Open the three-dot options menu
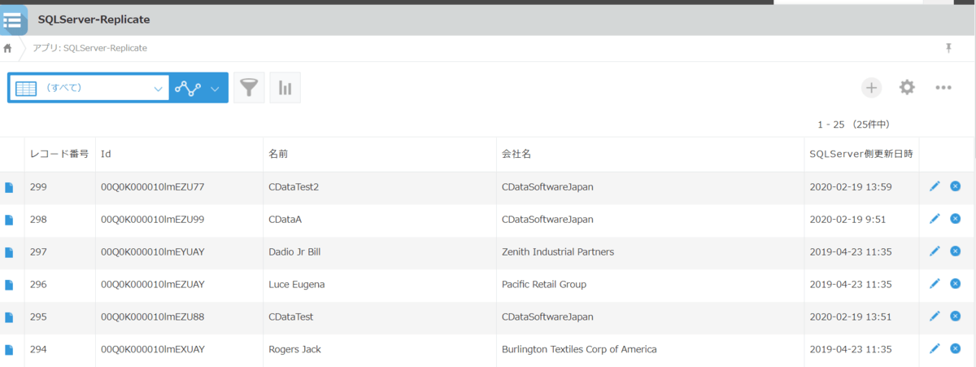976x367 pixels. [x=943, y=88]
